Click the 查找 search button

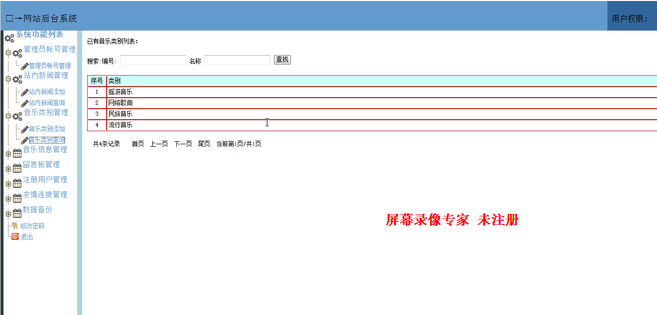click(282, 60)
